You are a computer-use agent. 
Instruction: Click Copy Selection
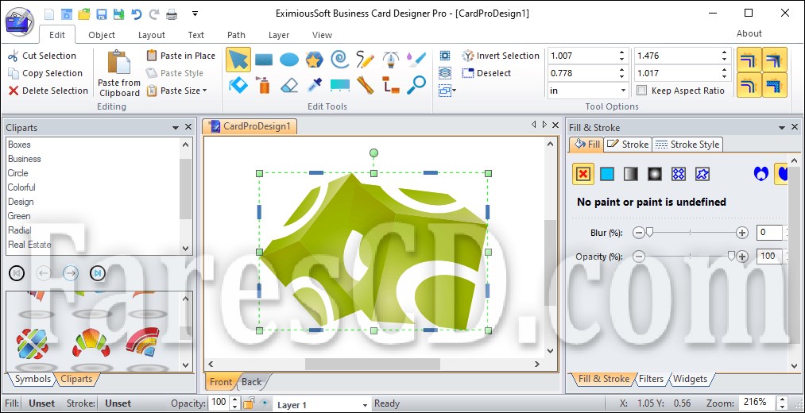(x=45, y=73)
